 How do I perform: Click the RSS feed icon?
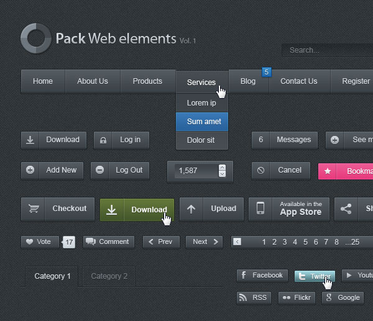coord(243,297)
